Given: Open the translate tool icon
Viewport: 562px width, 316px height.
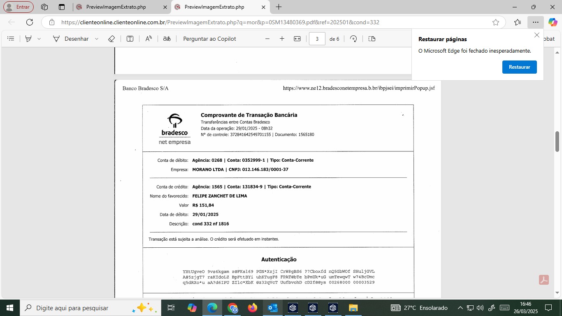Looking at the screenshot, I should [167, 39].
